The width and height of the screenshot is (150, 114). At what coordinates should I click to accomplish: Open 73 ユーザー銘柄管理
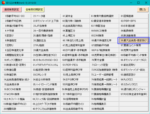pos(104,75)
